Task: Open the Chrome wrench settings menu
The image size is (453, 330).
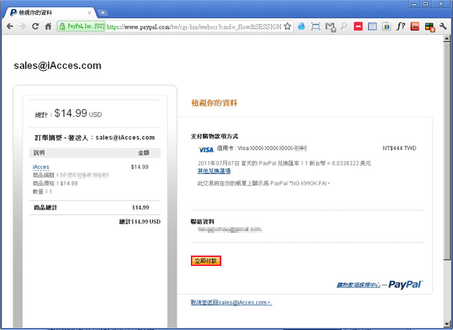Action: [443, 27]
